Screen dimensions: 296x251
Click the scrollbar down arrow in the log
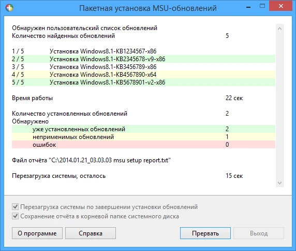point(280,183)
